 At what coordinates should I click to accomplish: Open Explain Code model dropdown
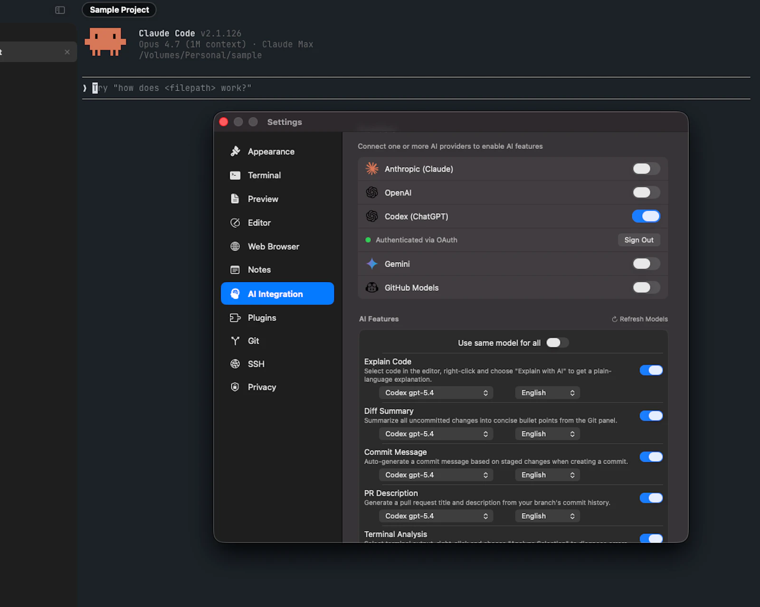[436, 392]
